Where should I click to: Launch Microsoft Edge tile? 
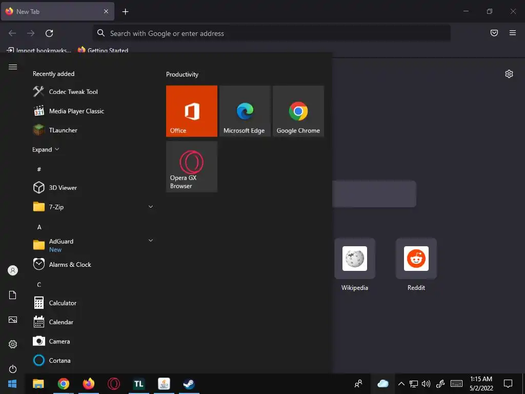pyautogui.click(x=245, y=111)
